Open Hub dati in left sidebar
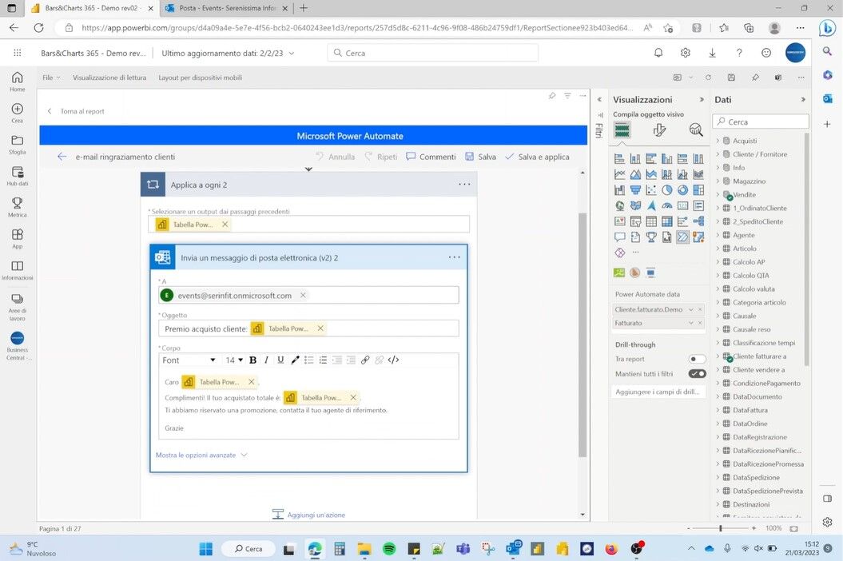The image size is (843, 561). point(18,176)
